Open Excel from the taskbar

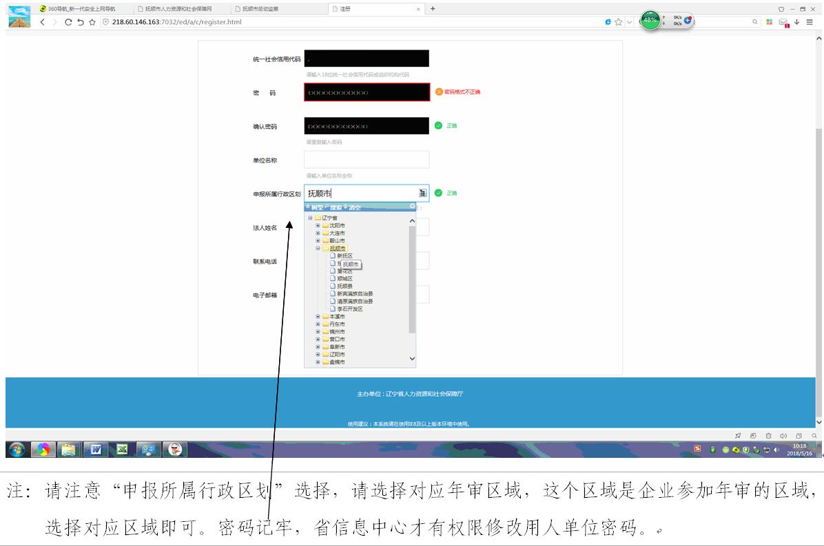tap(122, 450)
